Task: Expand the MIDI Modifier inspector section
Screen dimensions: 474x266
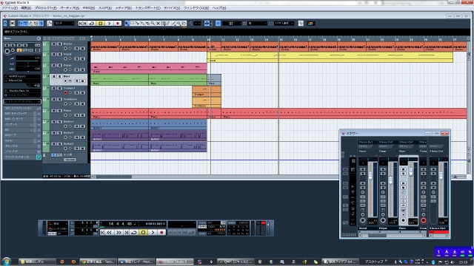Action: point(22,113)
